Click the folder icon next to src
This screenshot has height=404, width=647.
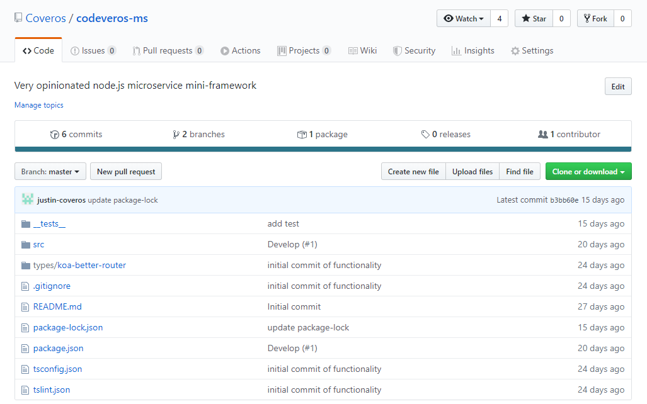[x=26, y=244]
